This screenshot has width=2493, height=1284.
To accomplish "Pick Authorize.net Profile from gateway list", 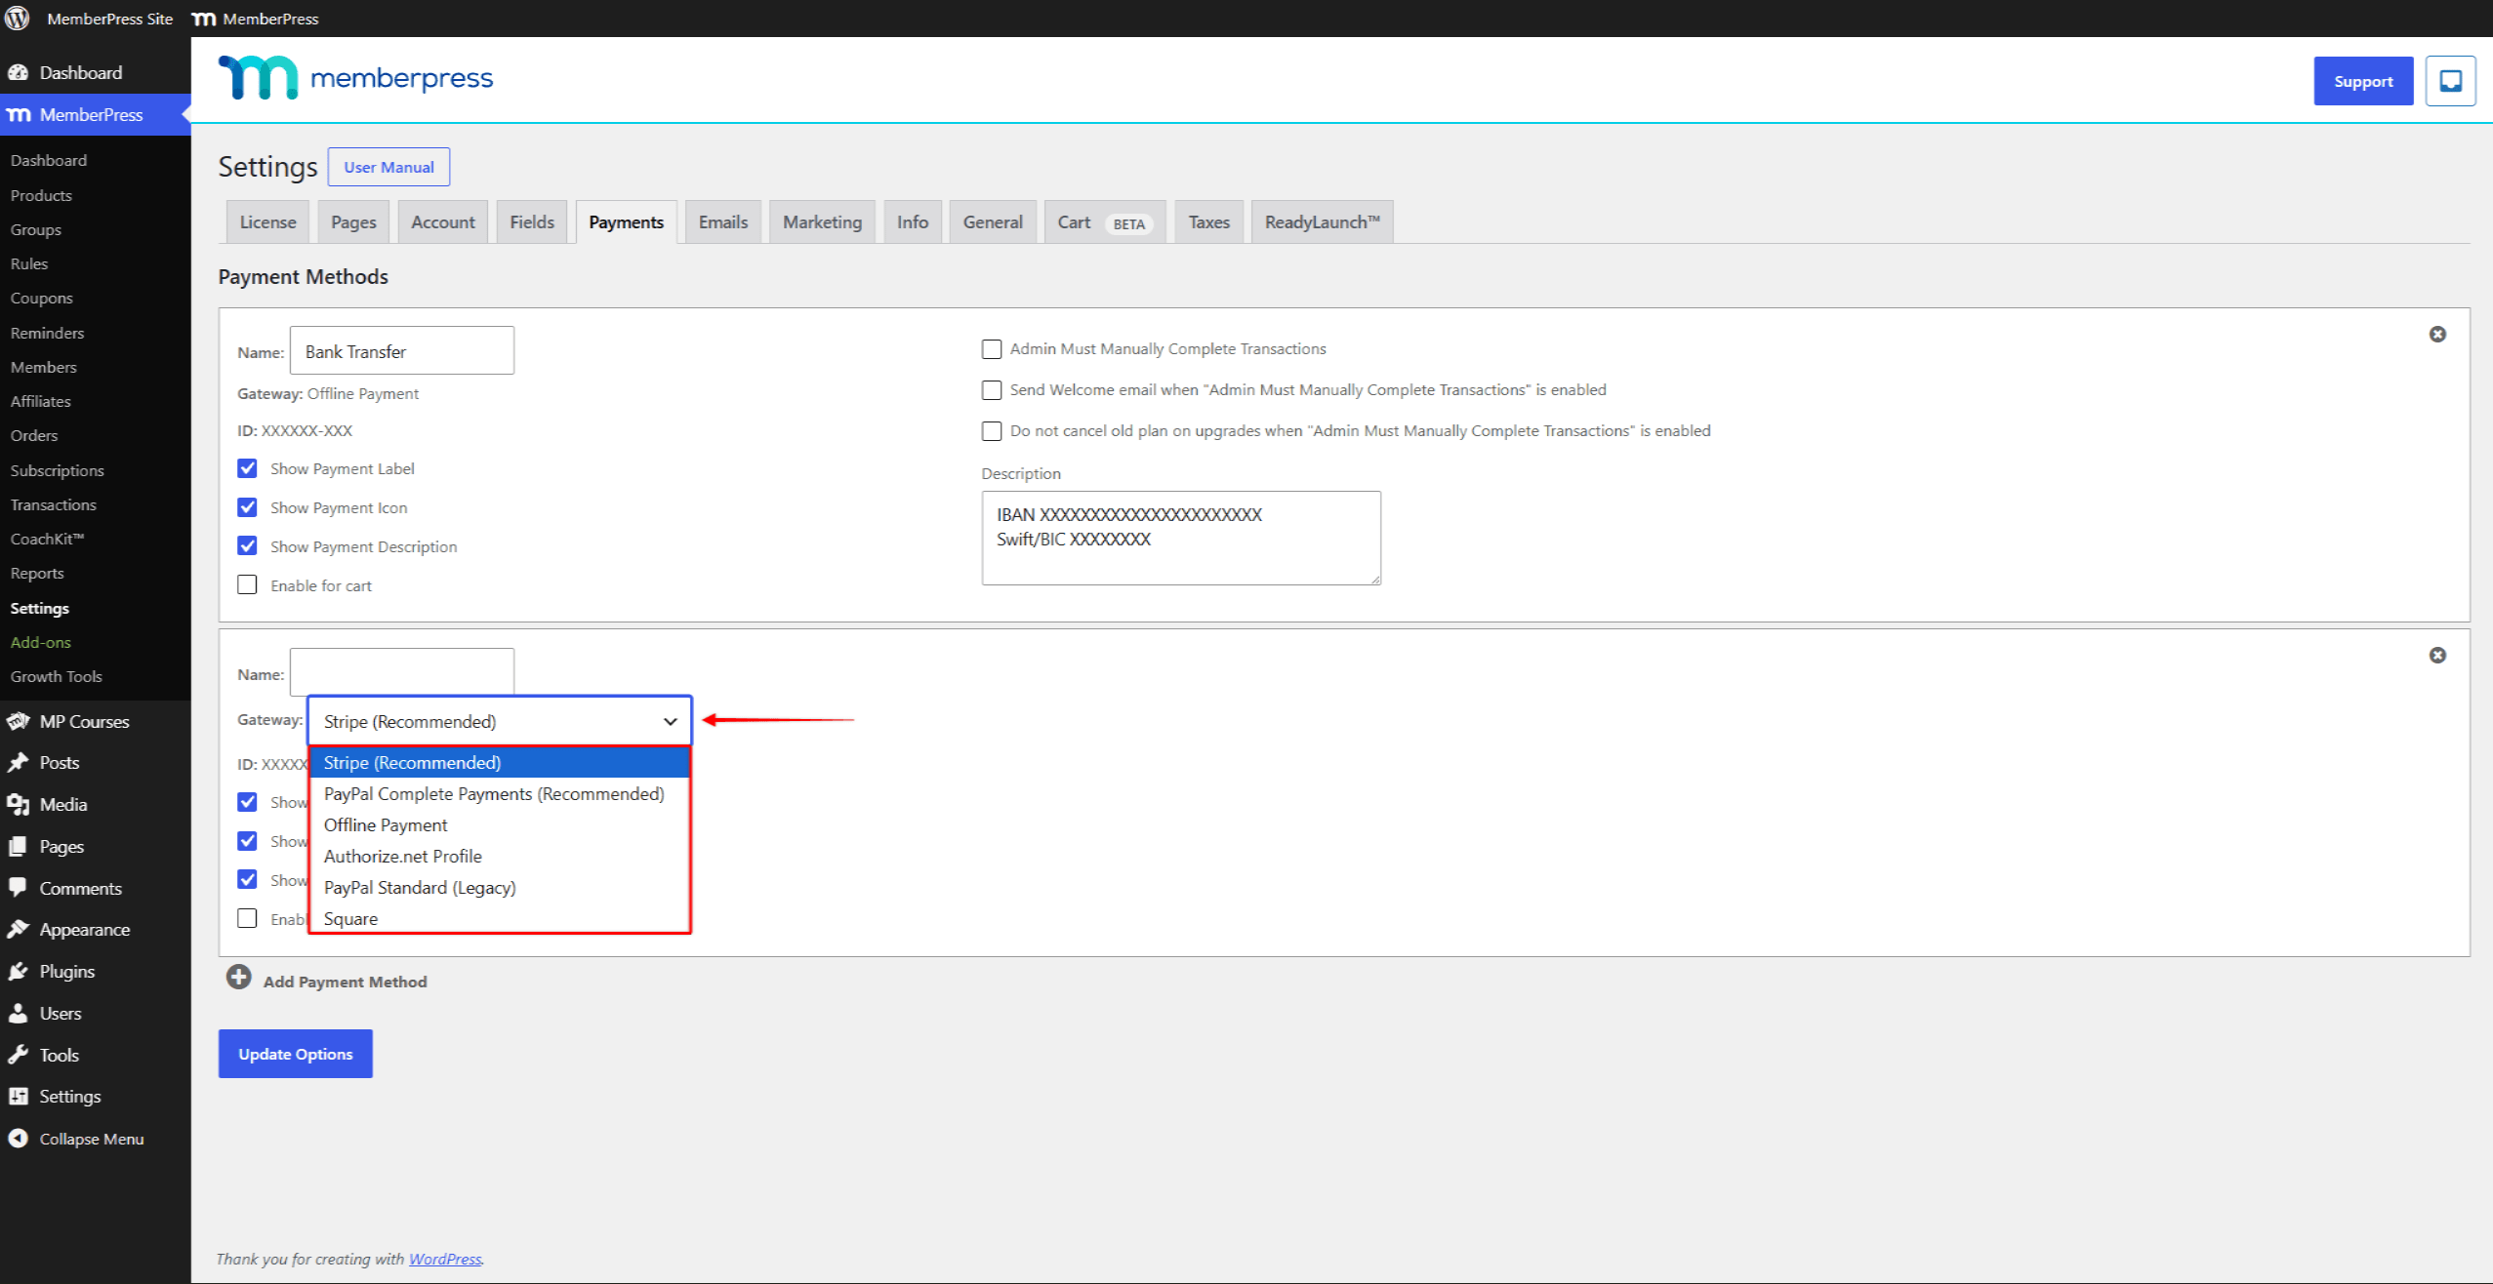I will coord(500,856).
